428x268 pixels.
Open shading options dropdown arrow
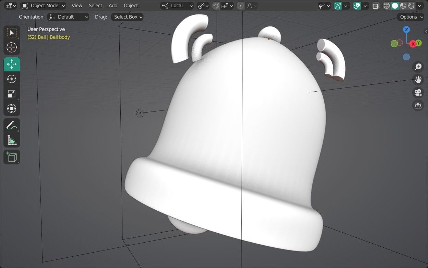[x=419, y=5]
